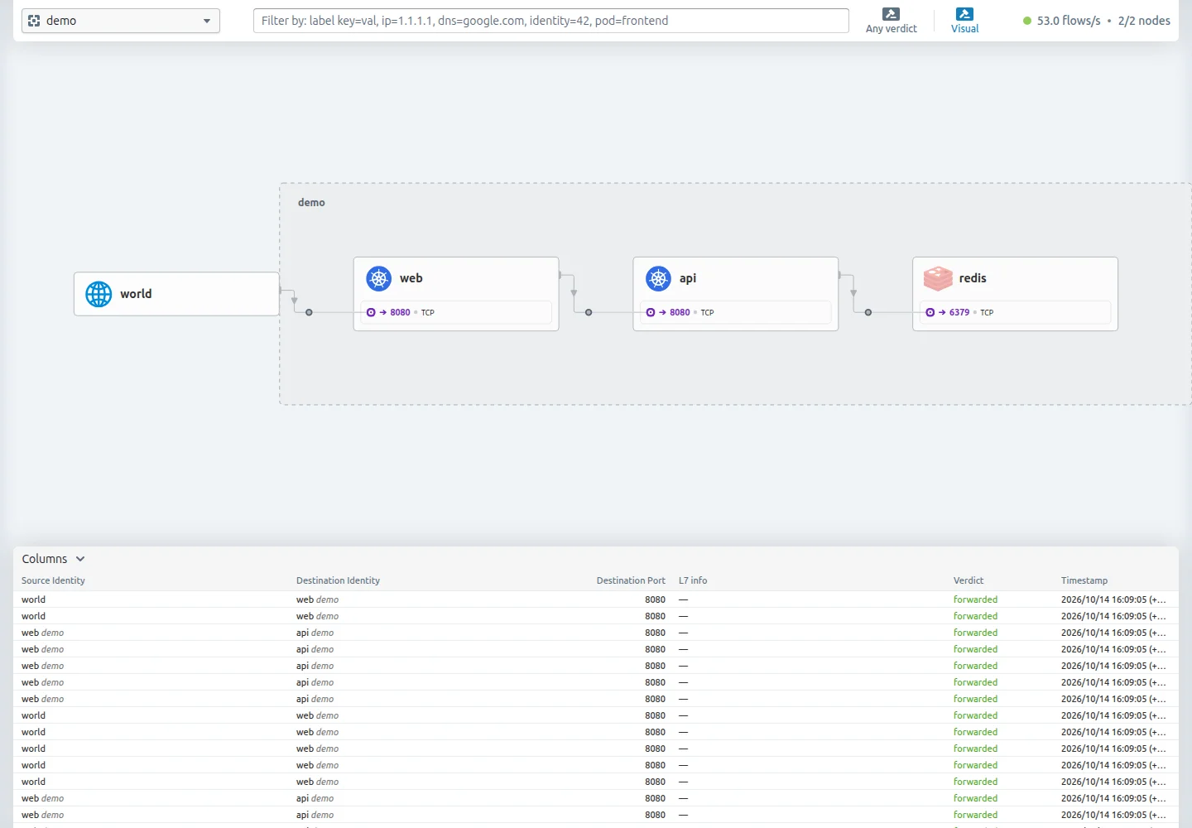Select the web service name
The image size is (1192, 828).
[411, 278]
